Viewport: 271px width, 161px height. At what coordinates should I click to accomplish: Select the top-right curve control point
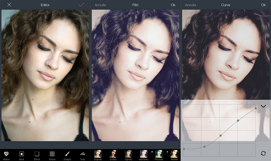(255, 109)
